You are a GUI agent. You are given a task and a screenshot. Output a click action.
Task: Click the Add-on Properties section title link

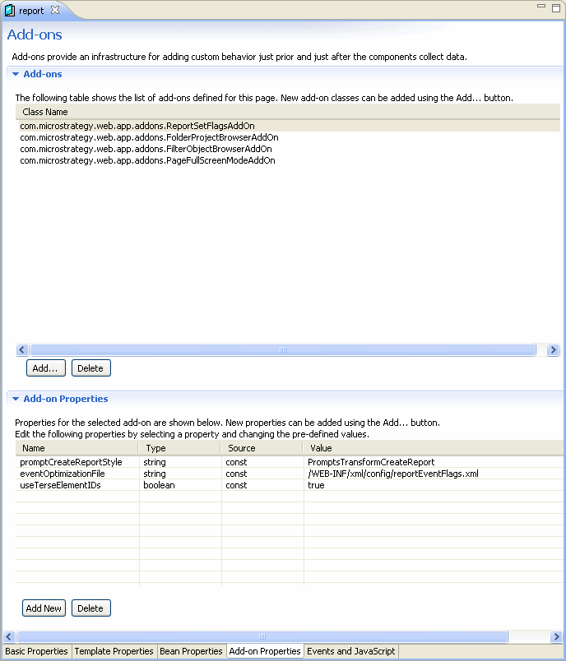pyautogui.click(x=66, y=399)
